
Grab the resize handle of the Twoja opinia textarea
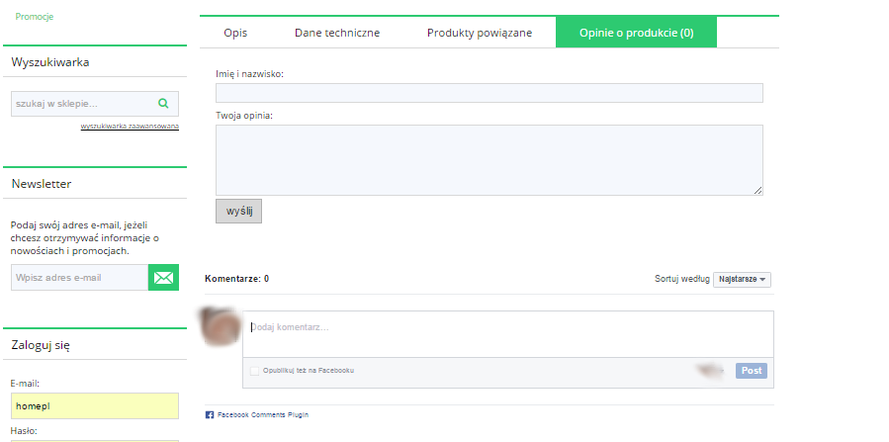(758, 191)
